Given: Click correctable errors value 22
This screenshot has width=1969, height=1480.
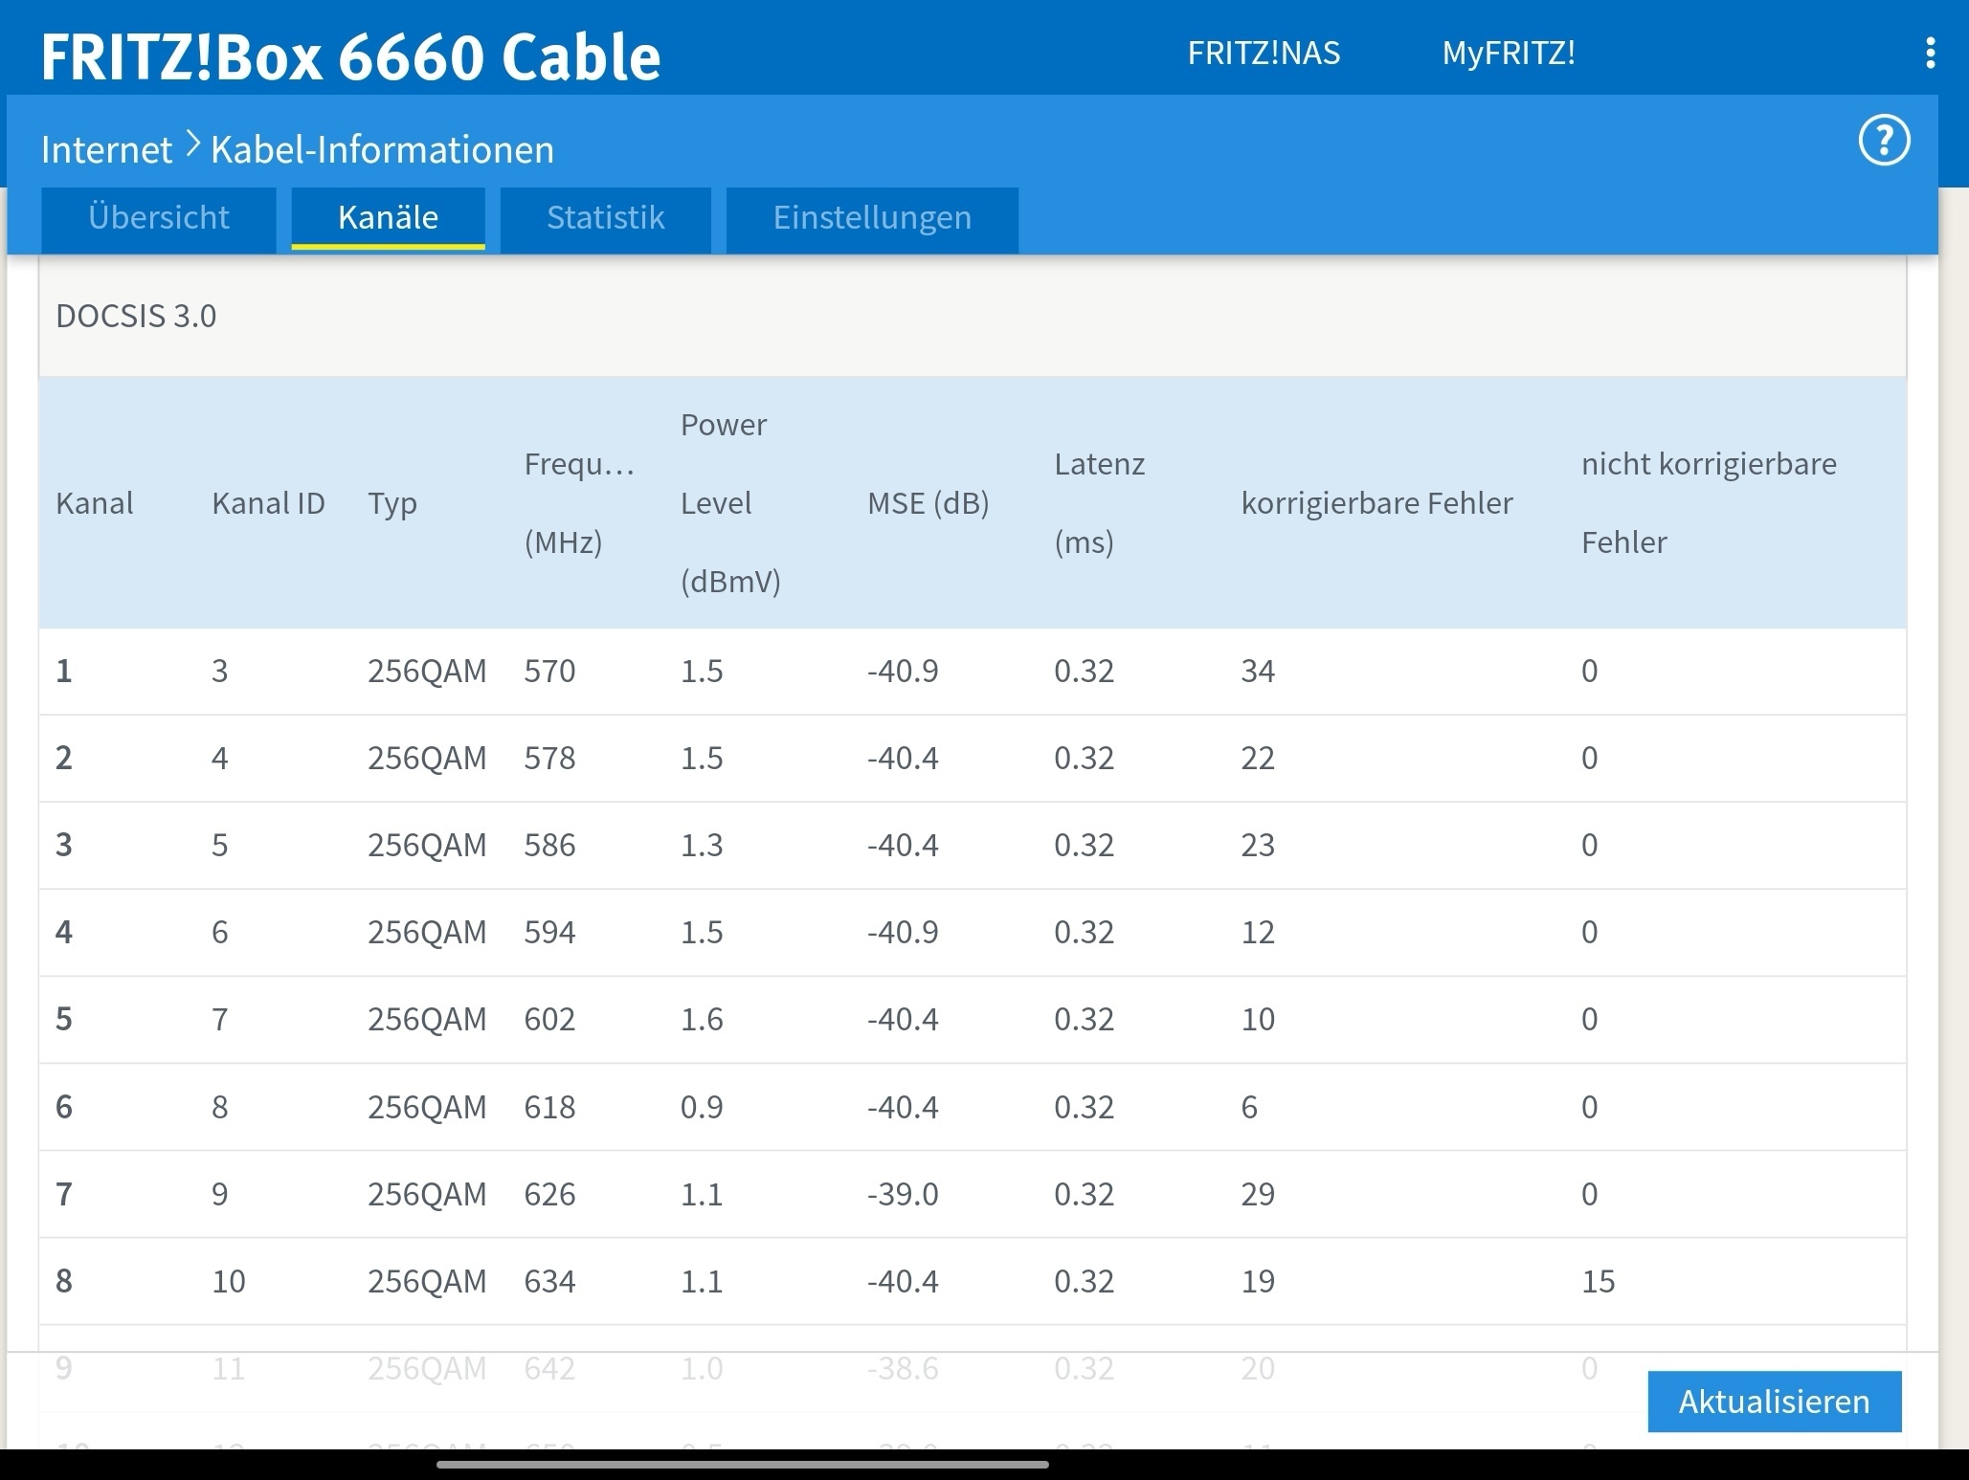Looking at the screenshot, I should click(1258, 759).
